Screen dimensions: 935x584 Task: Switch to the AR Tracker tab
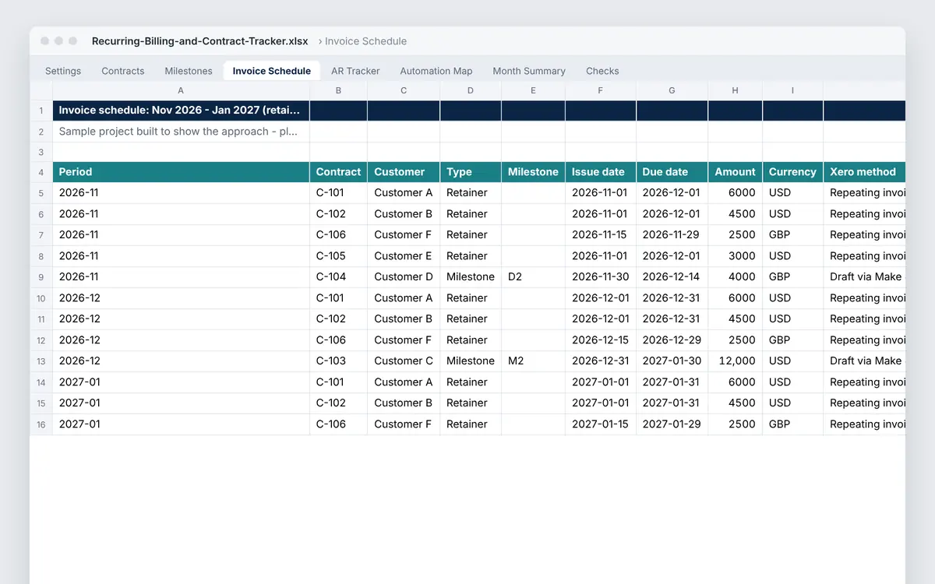coord(355,71)
